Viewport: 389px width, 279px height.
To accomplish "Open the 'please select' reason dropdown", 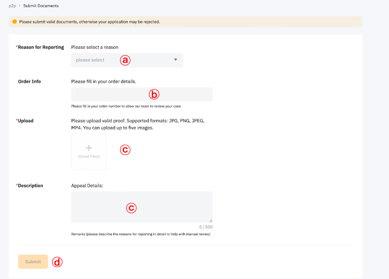I will pyautogui.click(x=98, y=60).
